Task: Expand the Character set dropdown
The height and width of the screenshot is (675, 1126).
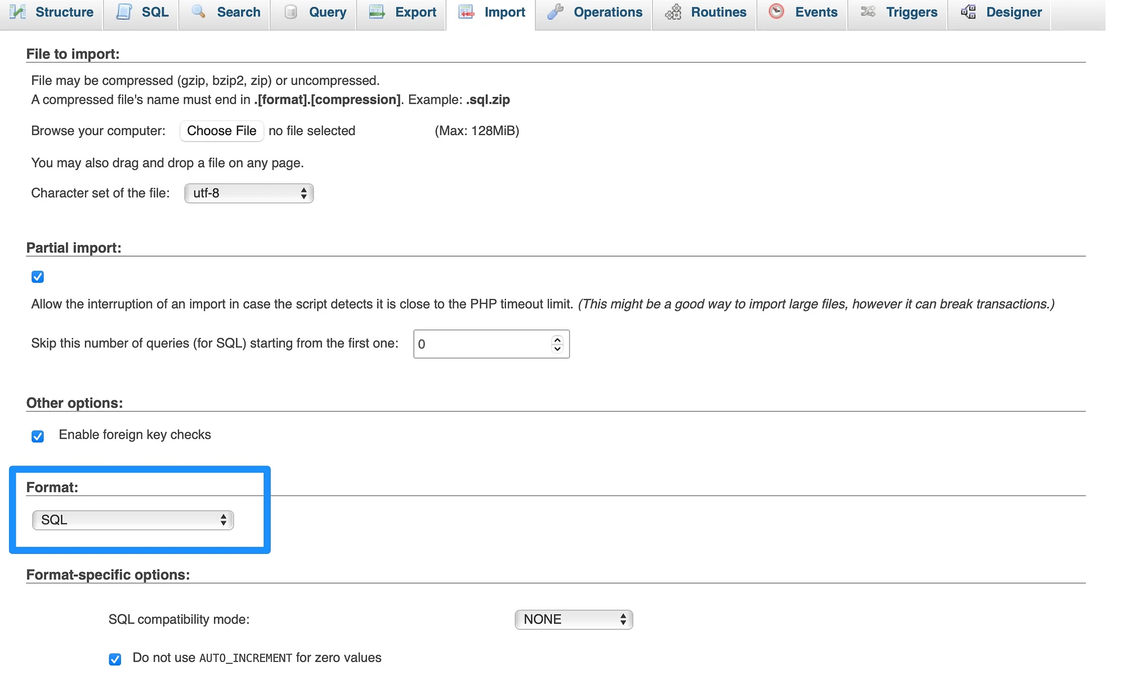Action: (x=247, y=193)
